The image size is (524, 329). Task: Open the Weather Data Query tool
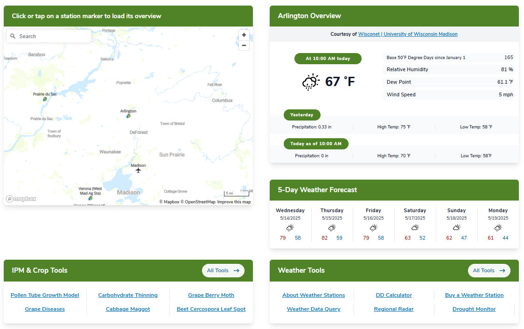(313, 309)
